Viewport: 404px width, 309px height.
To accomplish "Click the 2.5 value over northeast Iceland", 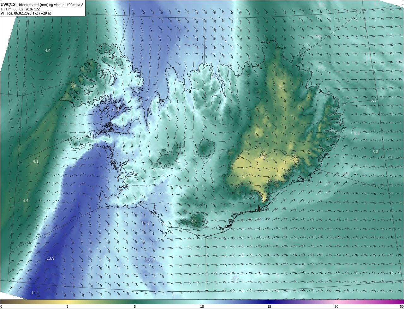I will pyautogui.click(x=282, y=87).
